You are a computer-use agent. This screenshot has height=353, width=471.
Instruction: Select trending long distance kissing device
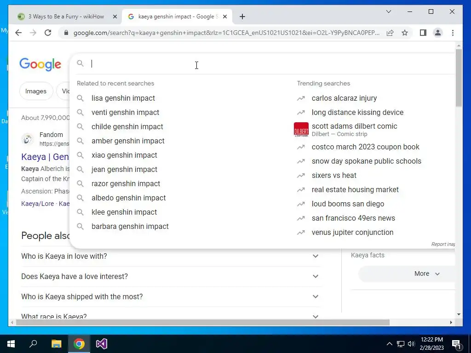click(357, 112)
